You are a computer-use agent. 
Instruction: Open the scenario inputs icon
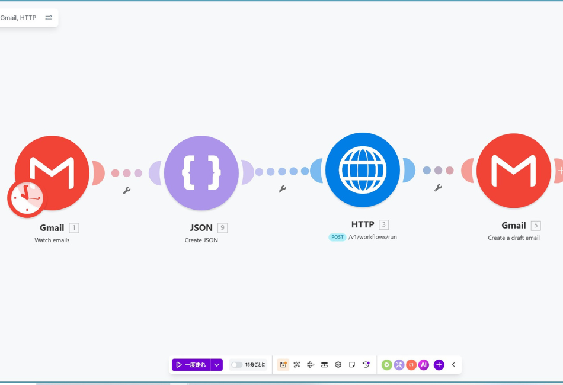pos(324,364)
